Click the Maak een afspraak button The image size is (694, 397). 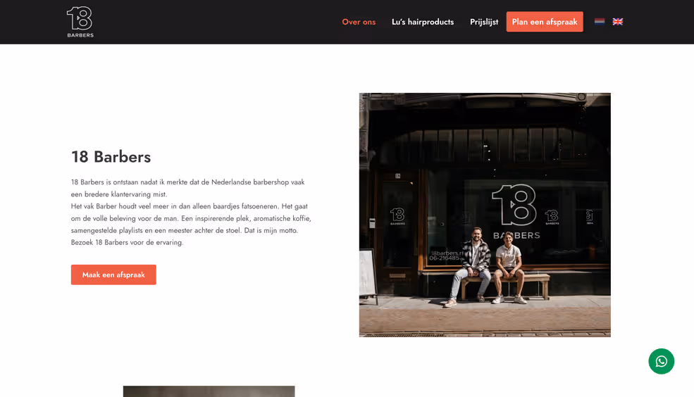click(113, 275)
